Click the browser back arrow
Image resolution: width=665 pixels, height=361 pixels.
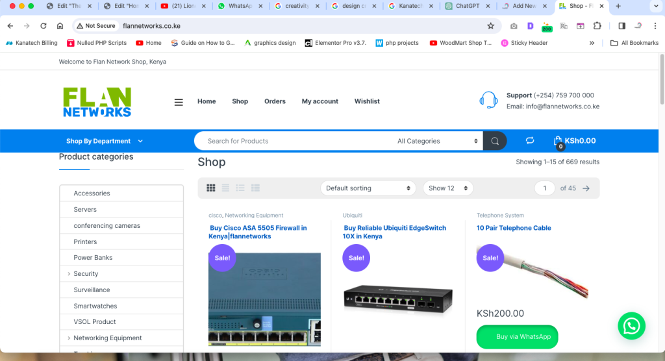pyautogui.click(x=10, y=26)
